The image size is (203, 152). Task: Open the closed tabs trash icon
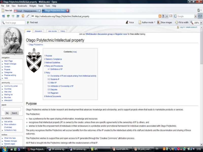point(198,10)
